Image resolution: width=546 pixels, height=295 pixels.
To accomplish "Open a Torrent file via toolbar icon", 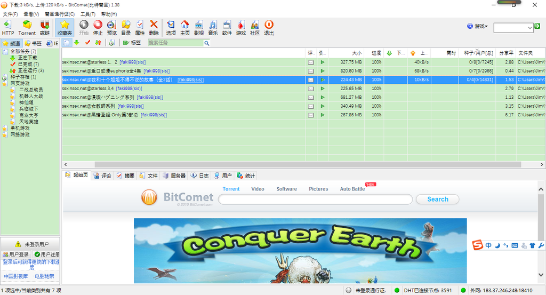I will click(27, 28).
